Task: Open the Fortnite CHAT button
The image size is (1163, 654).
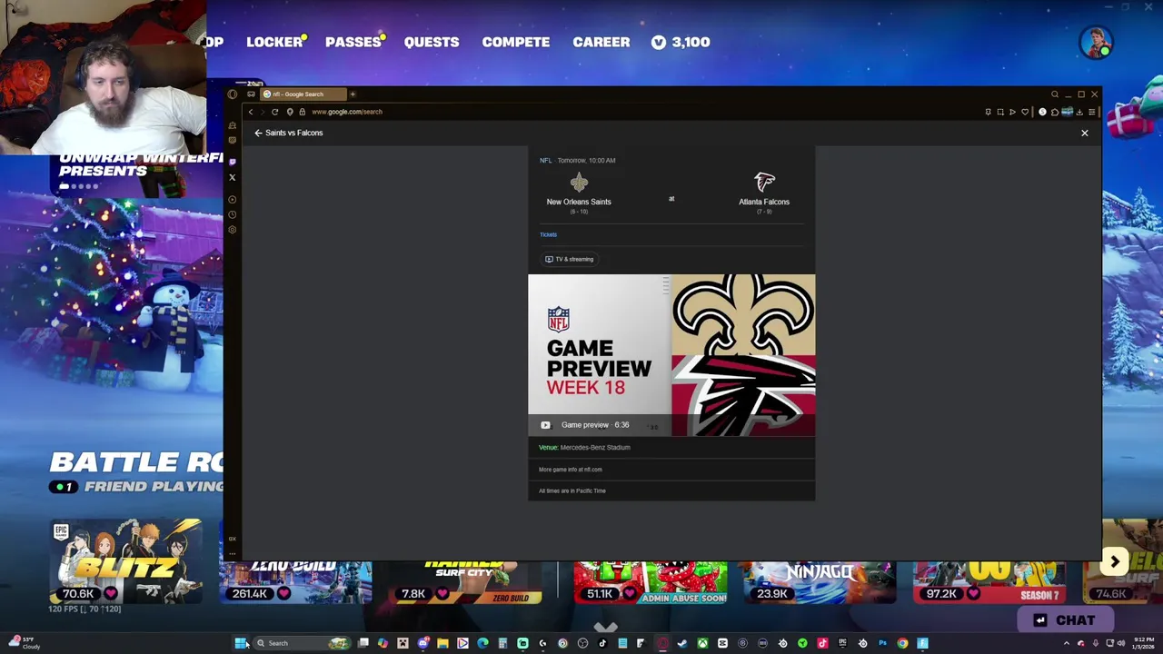Action: pos(1064,620)
